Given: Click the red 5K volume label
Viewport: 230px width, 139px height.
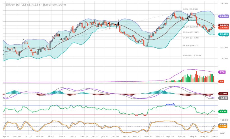Looking at the screenshot, I should pos(221,81).
